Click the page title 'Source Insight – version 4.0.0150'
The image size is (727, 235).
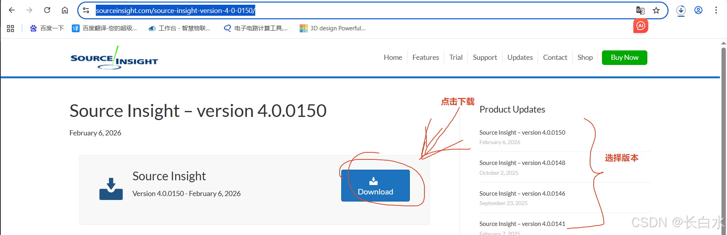198,111
